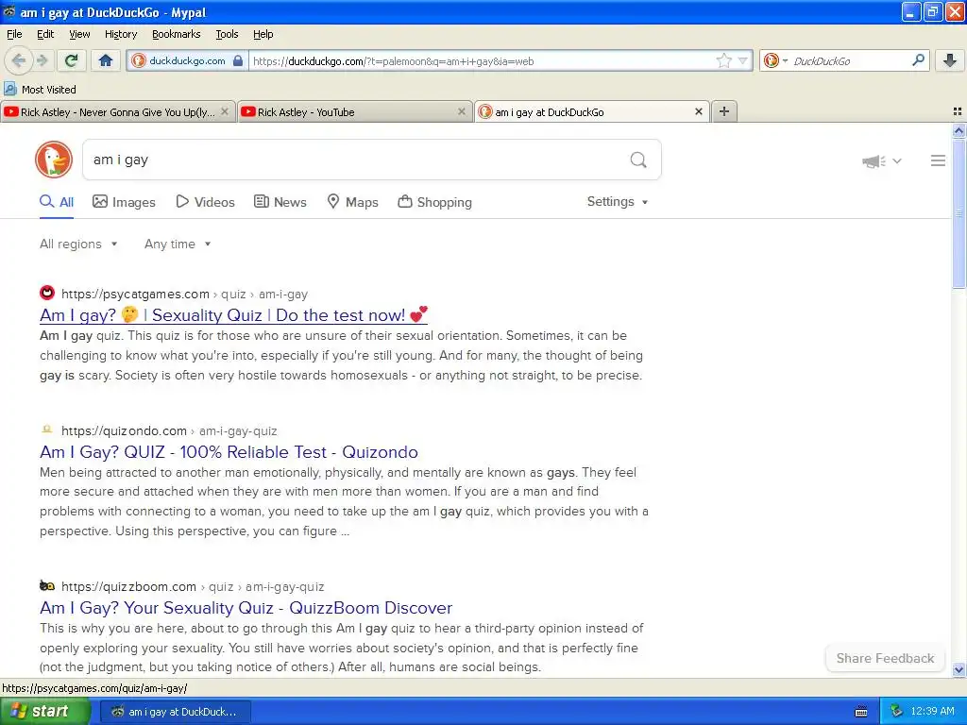This screenshot has height=725, width=967.
Task: Click the psycatgames favicon
Action: click(47, 293)
